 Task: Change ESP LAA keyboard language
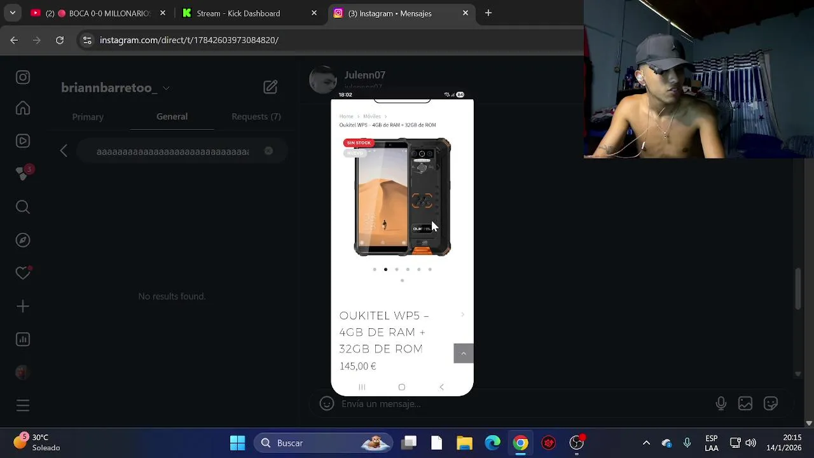(x=712, y=443)
